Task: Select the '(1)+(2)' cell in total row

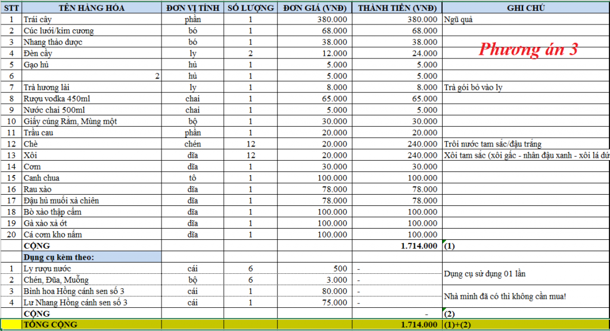Action: click(525, 324)
